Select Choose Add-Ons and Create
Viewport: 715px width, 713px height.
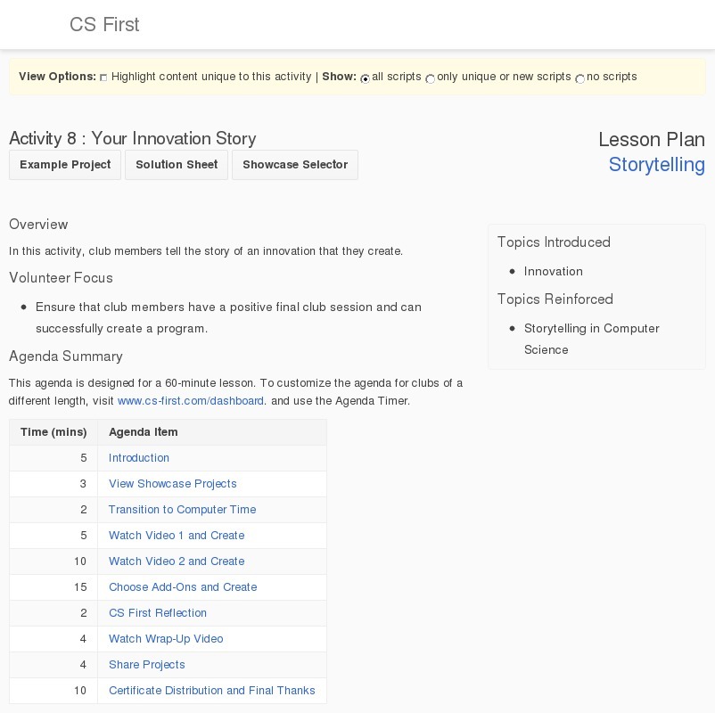click(x=183, y=587)
